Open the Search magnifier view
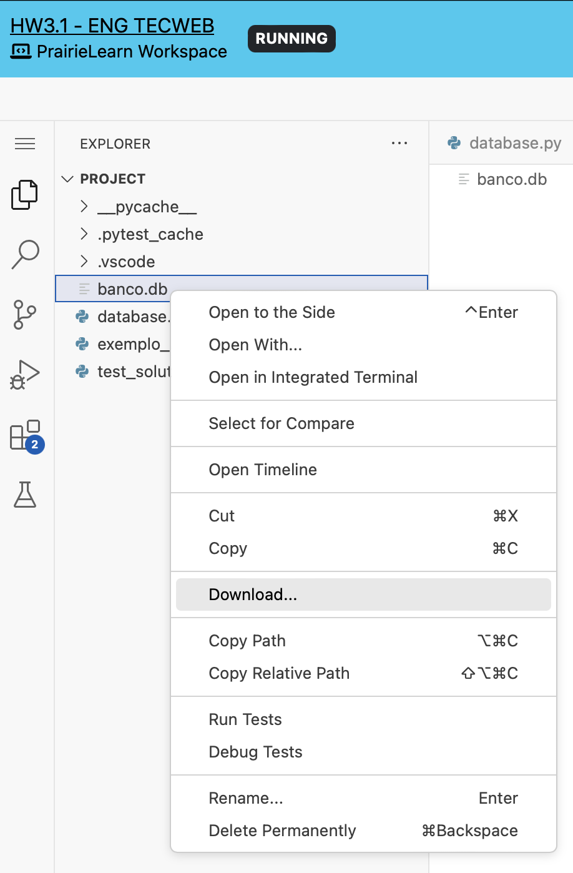The width and height of the screenshot is (573, 873). [25, 254]
